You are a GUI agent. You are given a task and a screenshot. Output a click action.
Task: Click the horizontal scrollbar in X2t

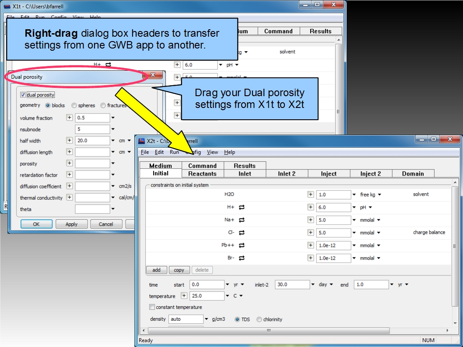click(x=269, y=330)
